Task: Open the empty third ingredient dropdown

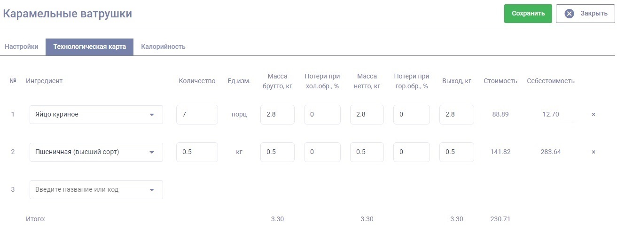Action: pyautogui.click(x=152, y=190)
